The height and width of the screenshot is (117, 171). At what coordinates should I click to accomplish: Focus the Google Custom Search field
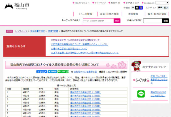tap(98, 21)
